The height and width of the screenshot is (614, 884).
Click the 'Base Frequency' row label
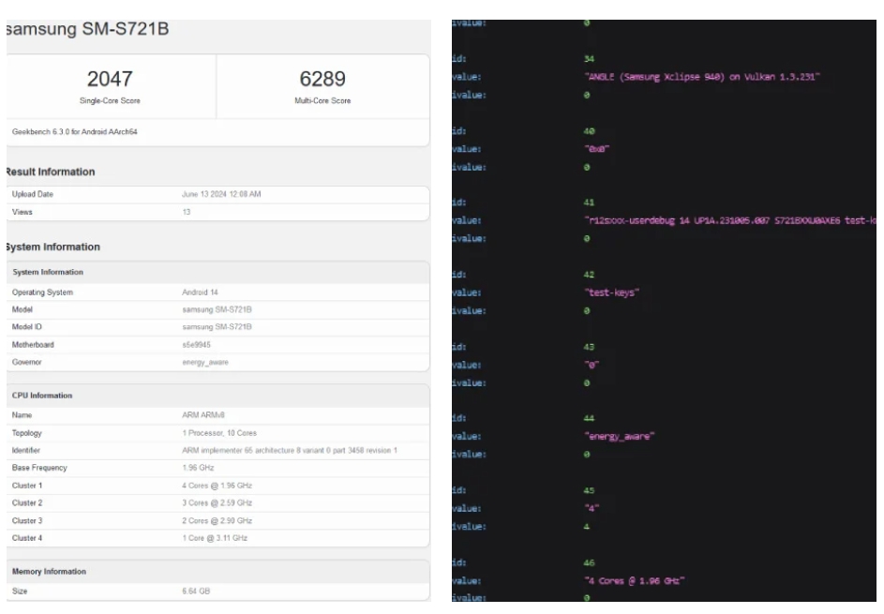[39, 468]
